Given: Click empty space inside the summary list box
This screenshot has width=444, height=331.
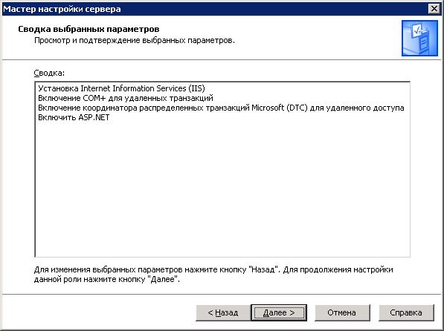Looking at the screenshot, I should 222,189.
